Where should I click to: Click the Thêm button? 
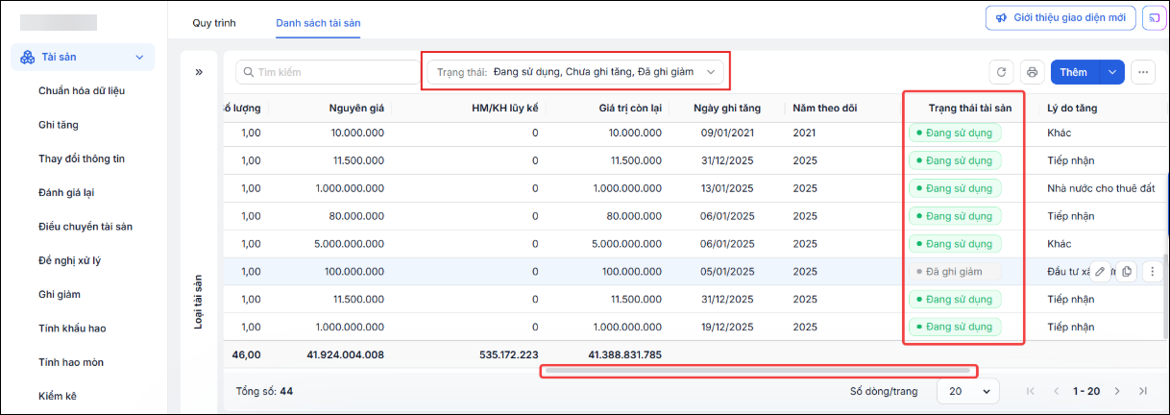[1074, 72]
